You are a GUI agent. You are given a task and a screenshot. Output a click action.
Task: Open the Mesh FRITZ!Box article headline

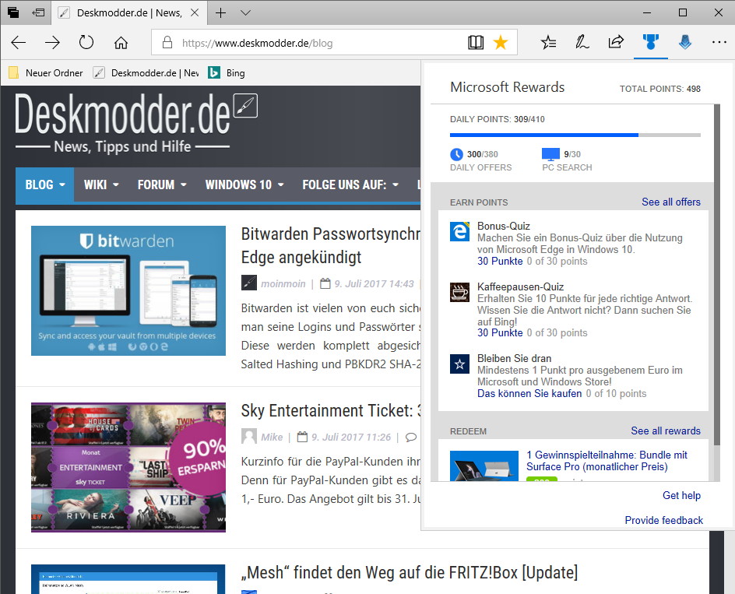(410, 572)
